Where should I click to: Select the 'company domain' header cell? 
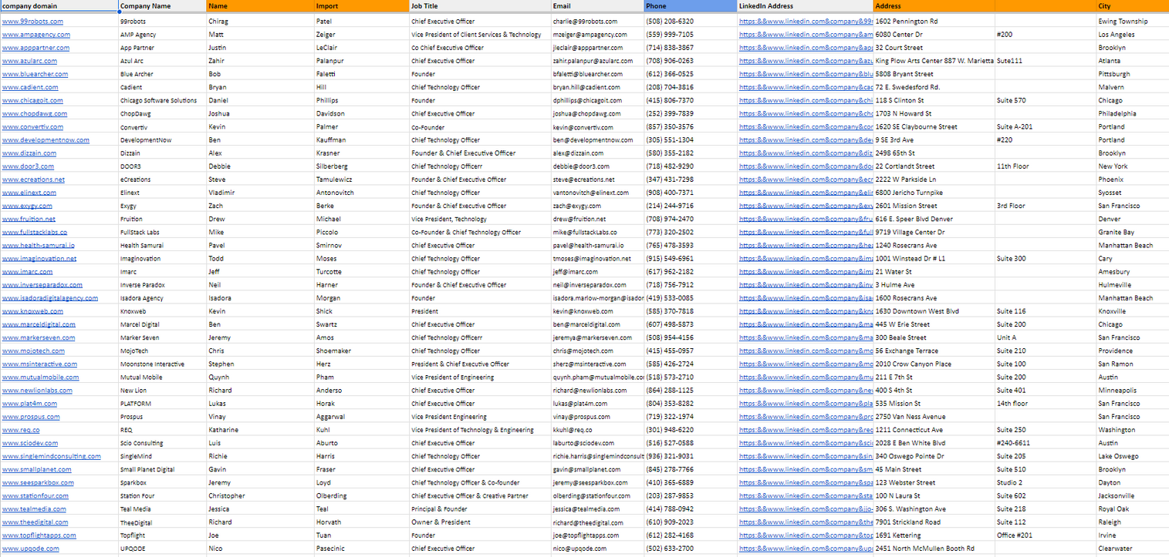pos(59,6)
